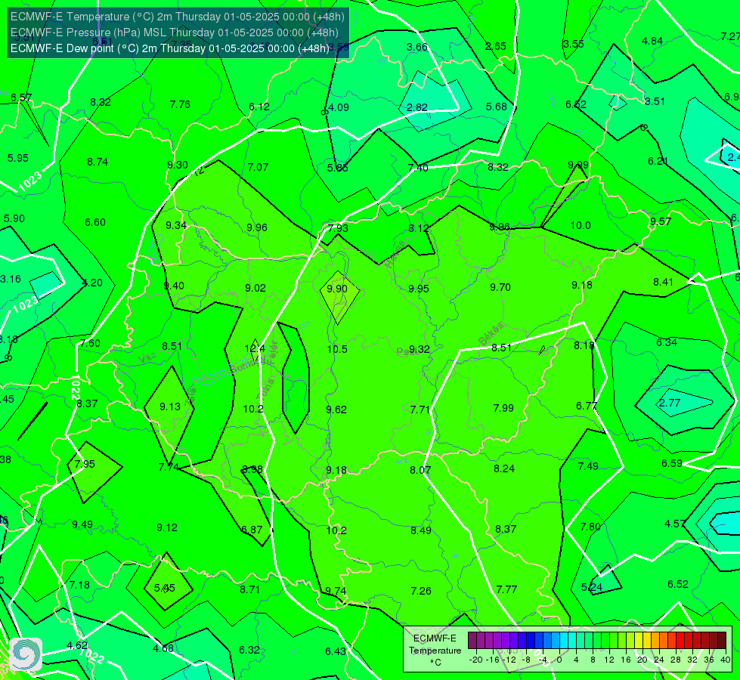The image size is (740, 680).
Task: Click the 8.41 temperature value
Action: (x=663, y=282)
